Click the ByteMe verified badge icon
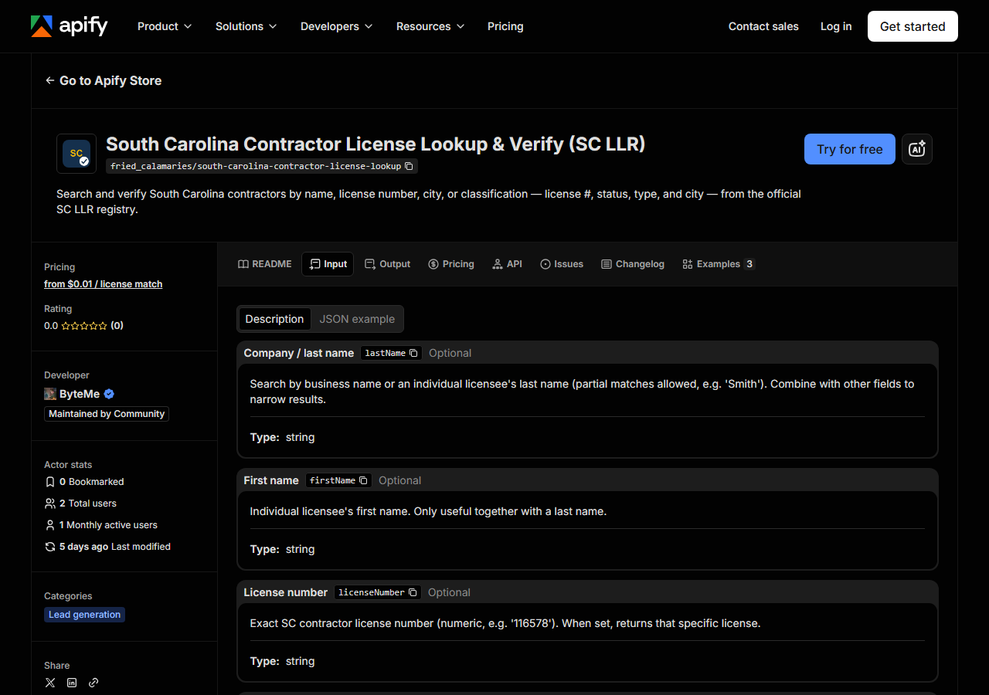The image size is (989, 695). point(109,394)
